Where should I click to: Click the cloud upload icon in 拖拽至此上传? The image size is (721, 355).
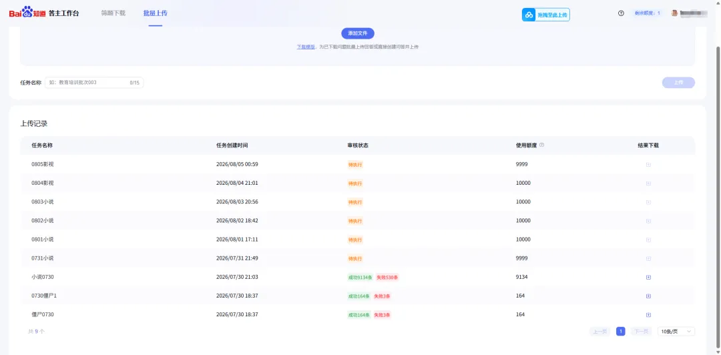coord(529,15)
